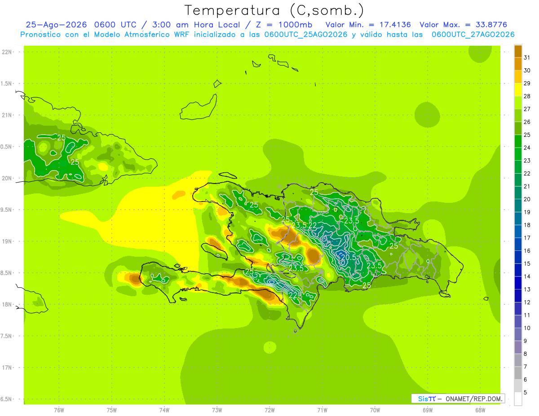The width and height of the screenshot is (539, 416).
Task: Click the legend value '20'
Action: pos(527,199)
